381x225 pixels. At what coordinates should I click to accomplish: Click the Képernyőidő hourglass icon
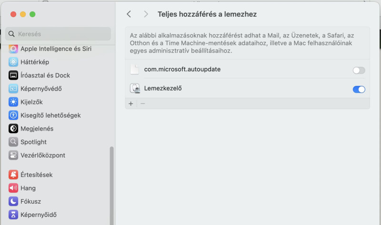pyautogui.click(x=13, y=215)
